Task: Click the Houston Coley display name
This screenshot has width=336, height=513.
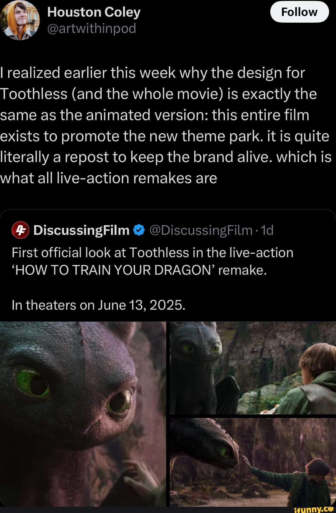Action: [94, 12]
